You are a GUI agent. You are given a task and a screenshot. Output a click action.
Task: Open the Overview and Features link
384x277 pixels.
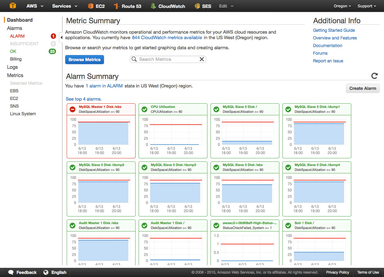click(x=335, y=38)
